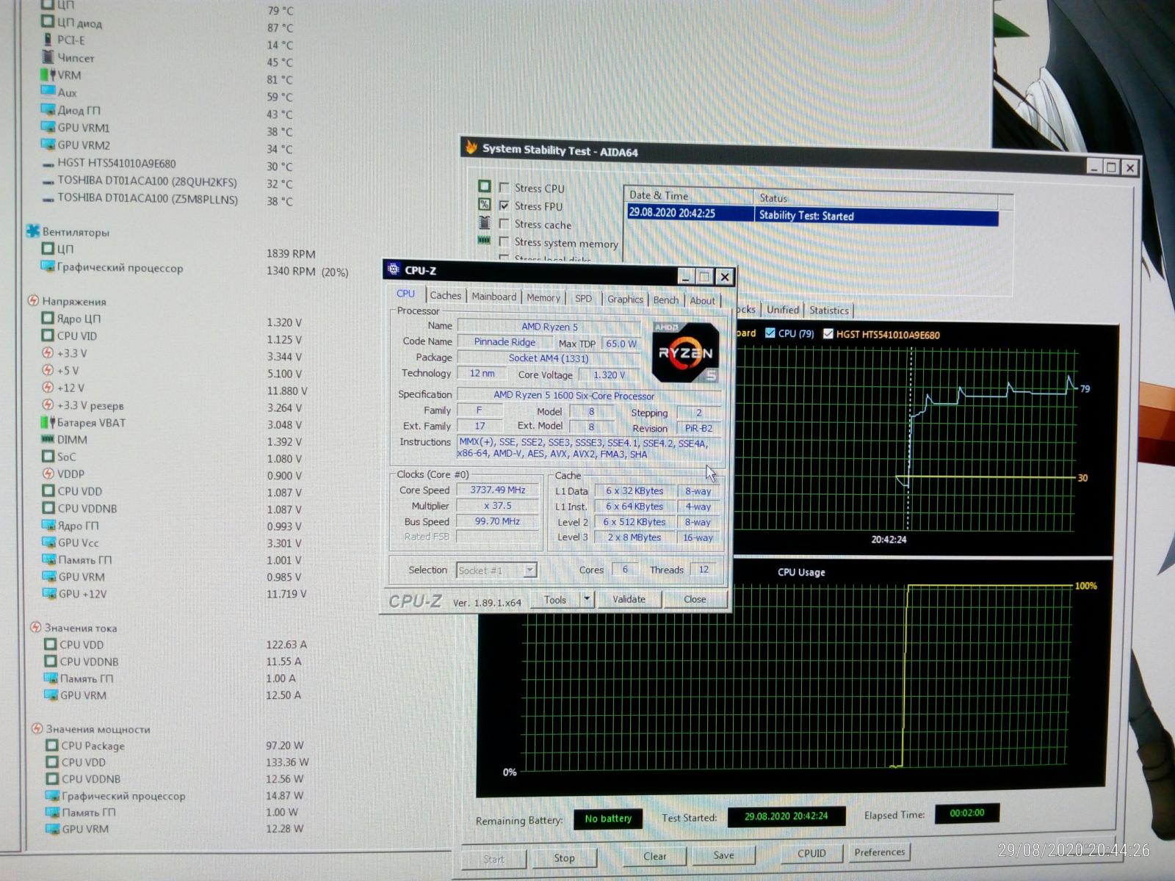The height and width of the screenshot is (881, 1175).
Task: Enable the Stress cache checkbox
Action: click(504, 224)
